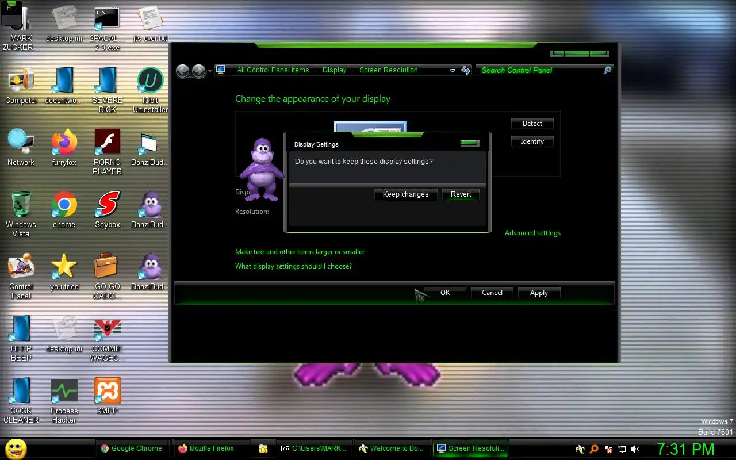Open the COMMIE WAGEC... desktop shortcut

(107, 338)
